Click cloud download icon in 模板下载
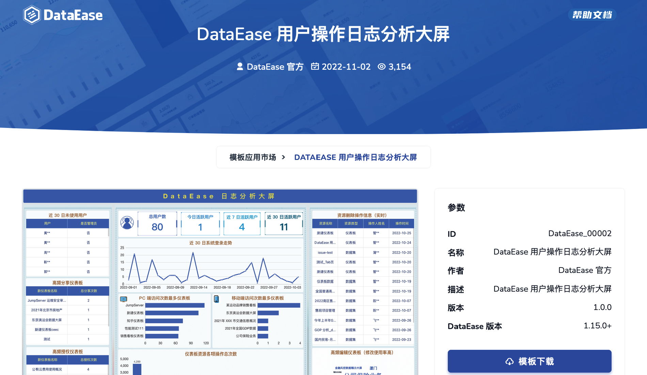Viewport: 647px width, 375px height. coord(509,361)
